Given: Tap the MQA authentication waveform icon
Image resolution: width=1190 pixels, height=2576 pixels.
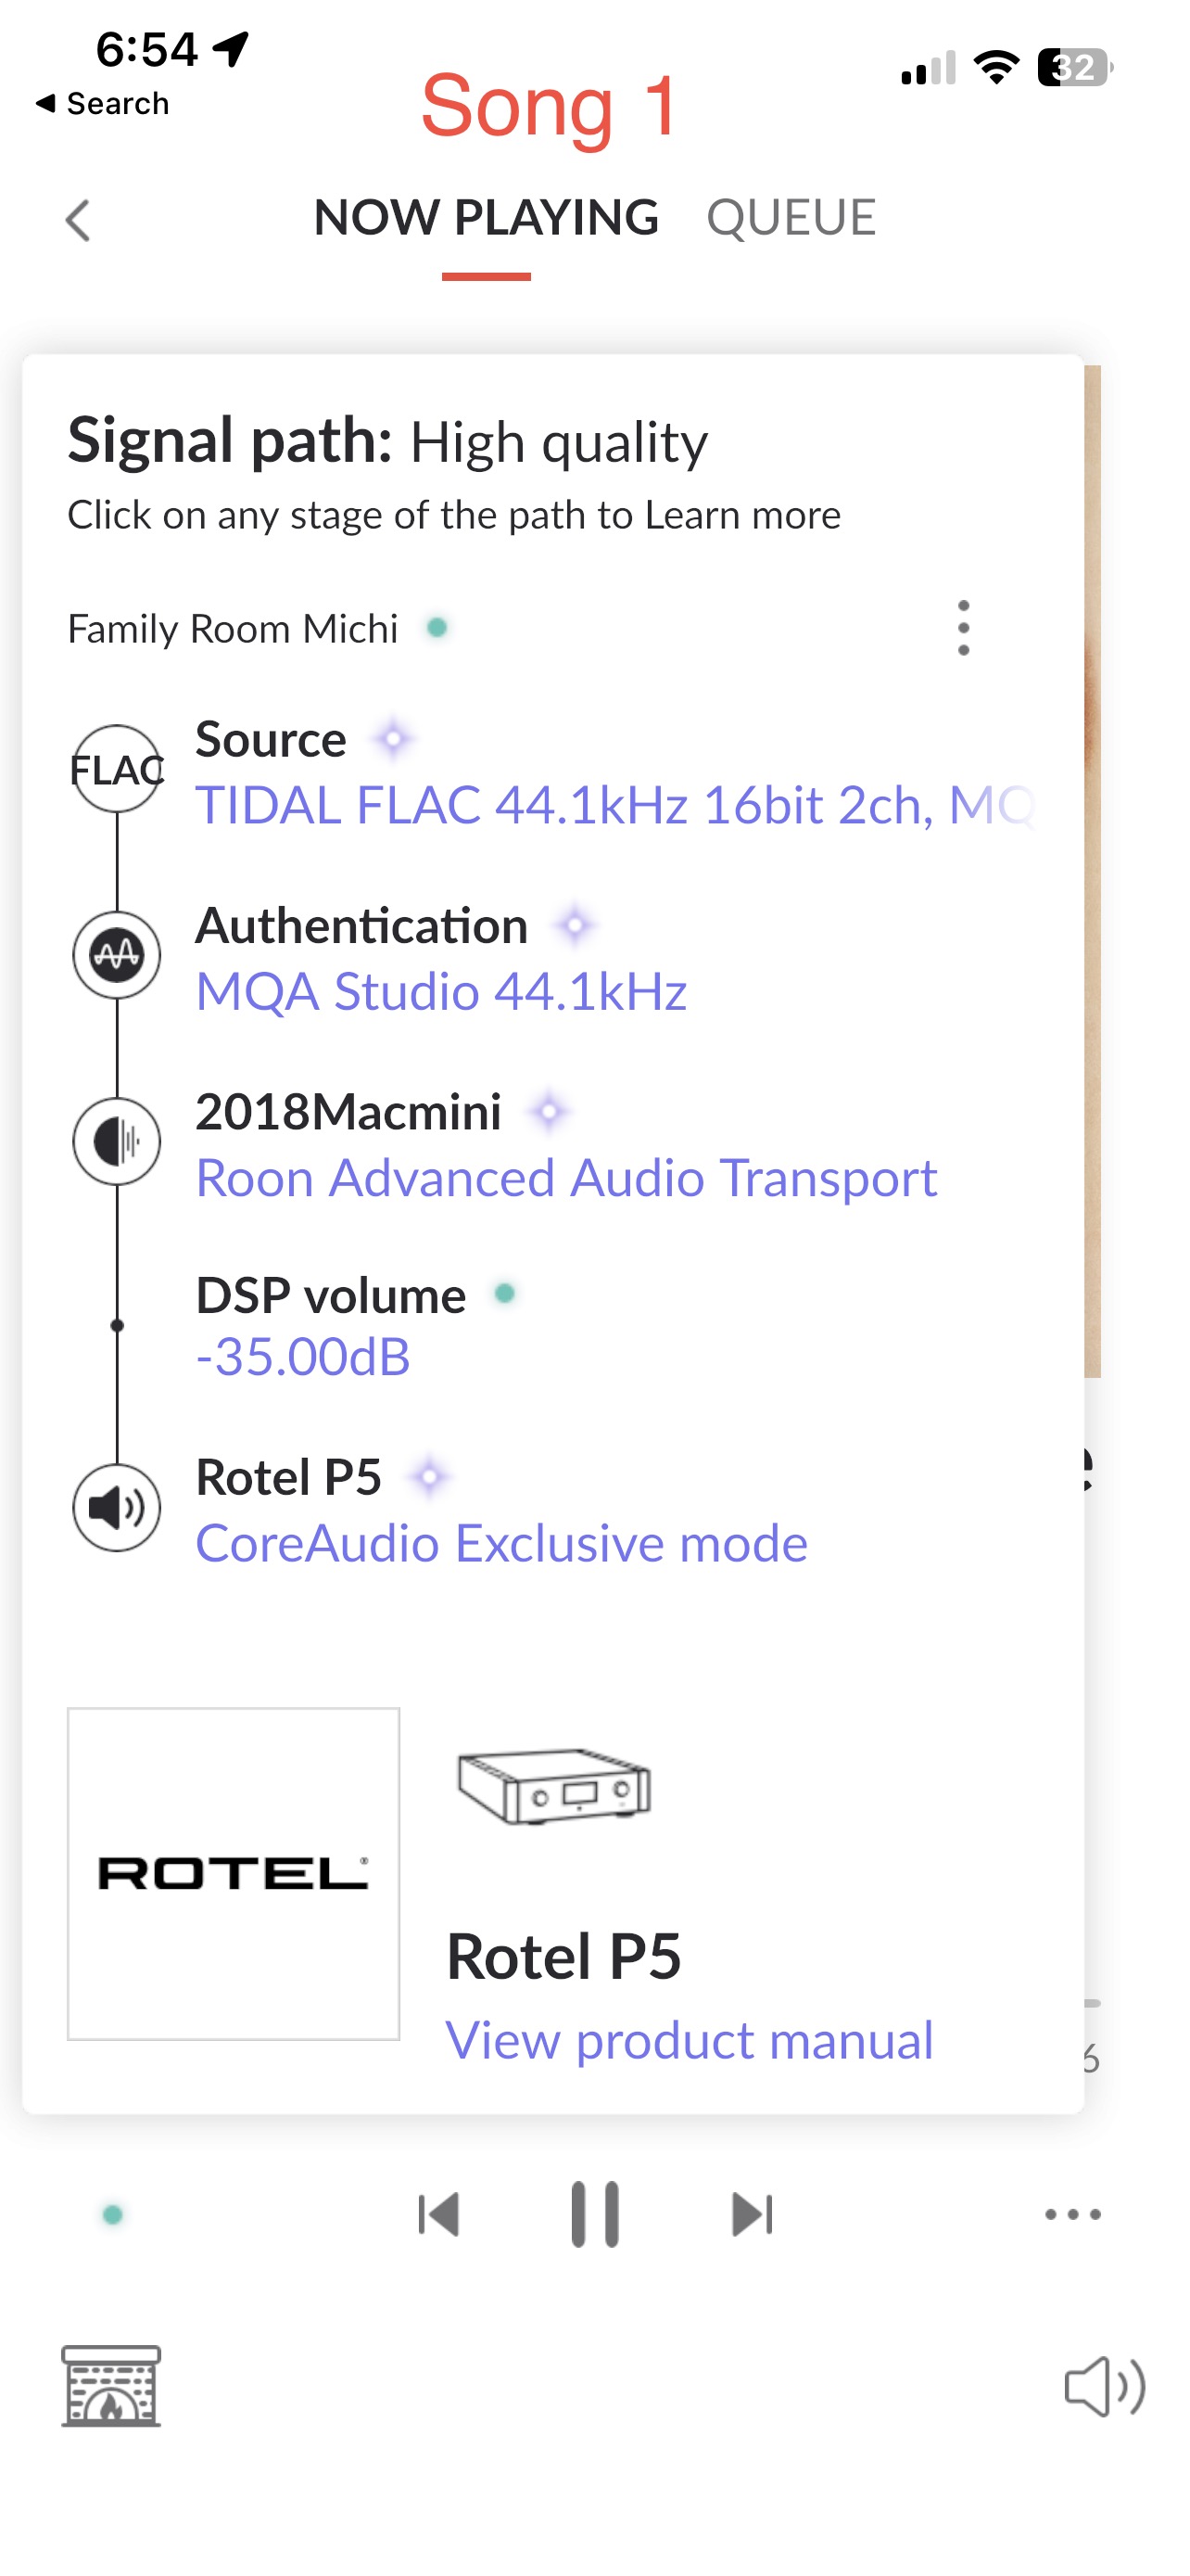Looking at the screenshot, I should 117,955.
